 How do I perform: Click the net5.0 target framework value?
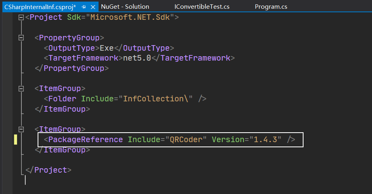click(x=137, y=58)
